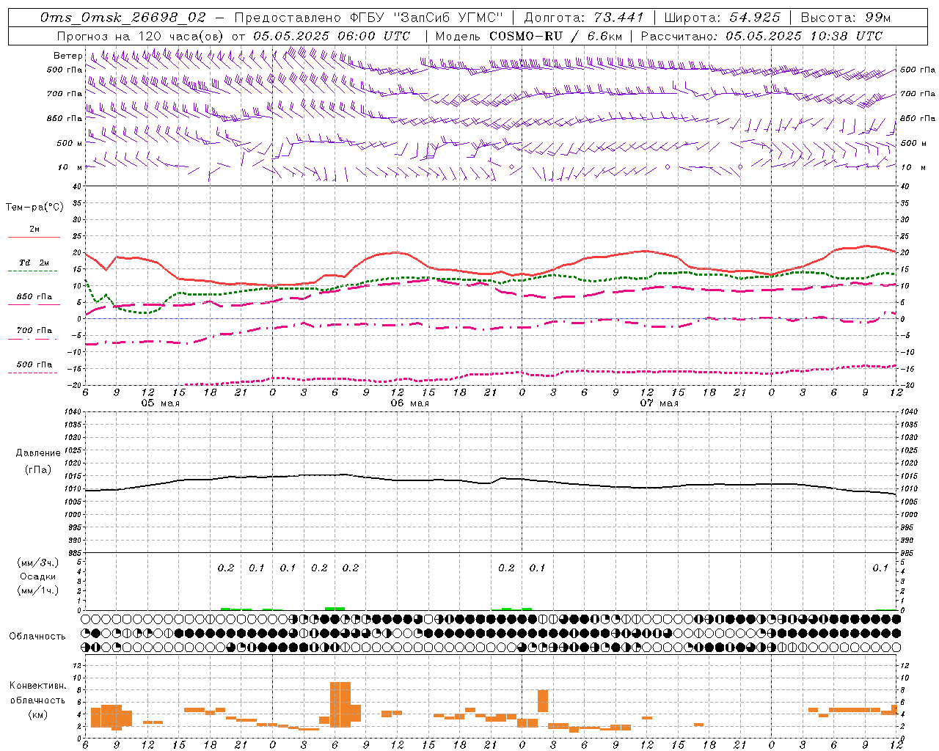Click the forecast start time 05.05.2025 06:00 UTC
939x751 pixels.
click(x=332, y=35)
